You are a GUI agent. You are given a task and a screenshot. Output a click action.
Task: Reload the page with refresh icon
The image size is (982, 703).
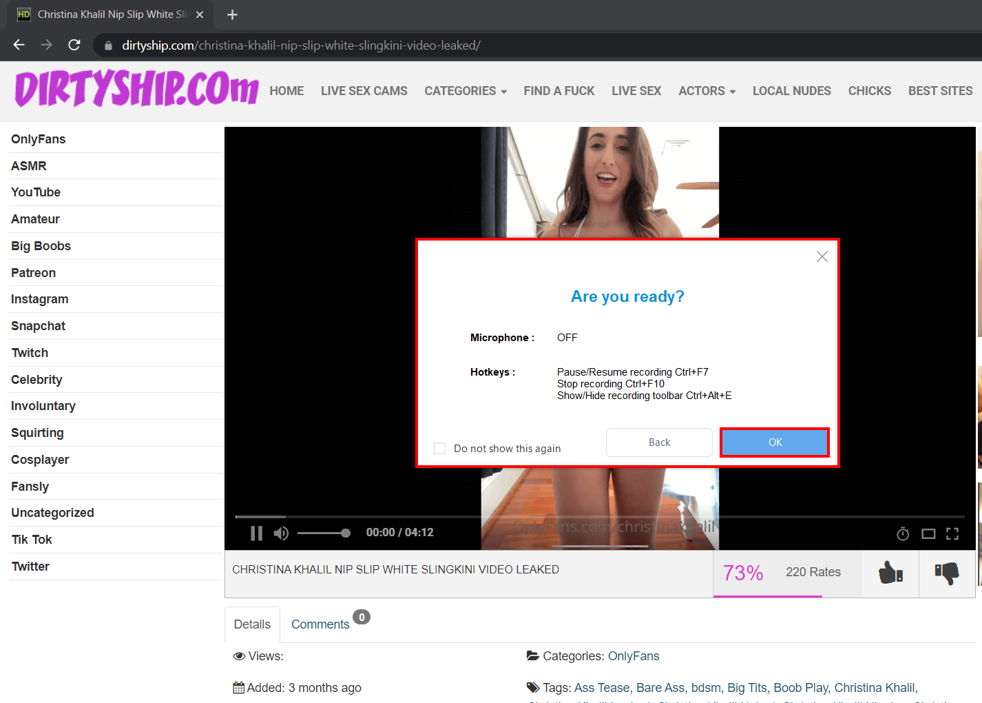pos(74,45)
